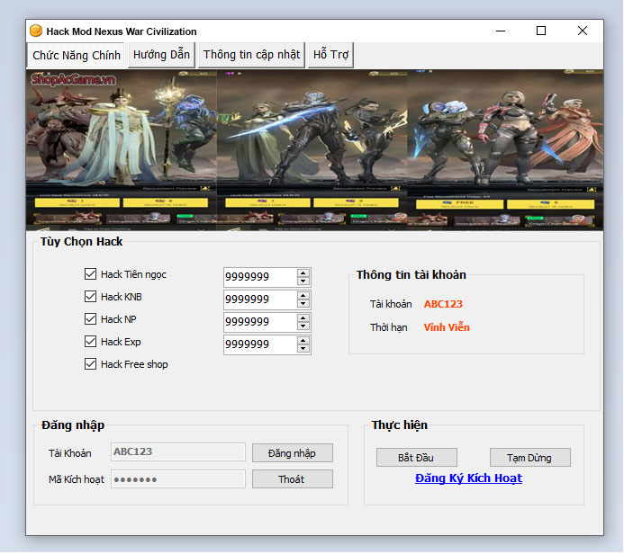
Task: Click the left game screenshot in banner
Action: [x=122, y=150]
